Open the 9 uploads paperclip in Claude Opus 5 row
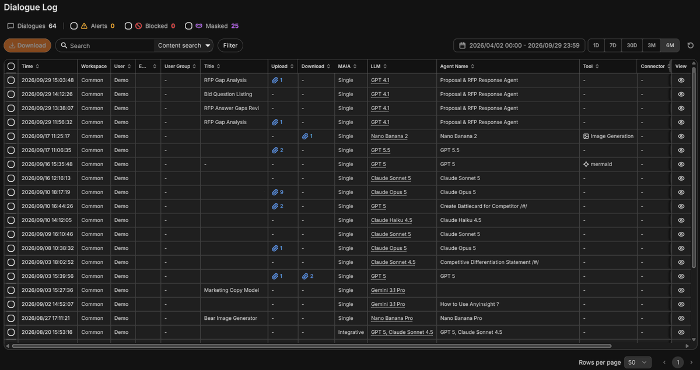Screen dimensions: 700x370 click(278, 192)
